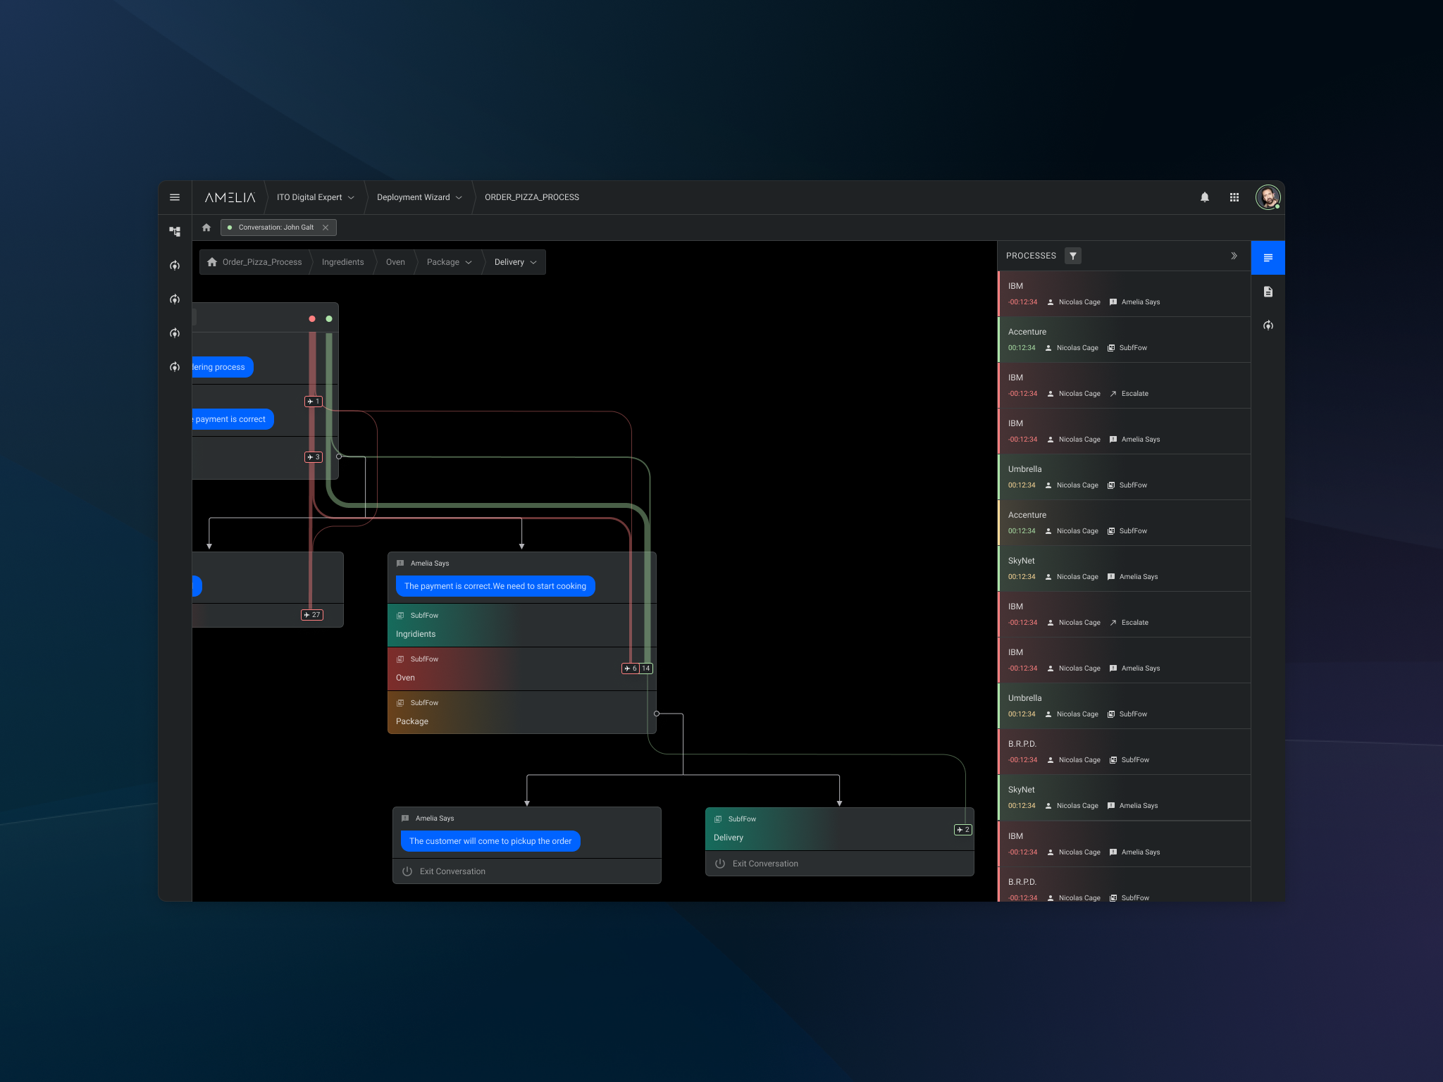This screenshot has width=1443, height=1082.
Task: Click the red status dot on node
Action: tap(312, 319)
